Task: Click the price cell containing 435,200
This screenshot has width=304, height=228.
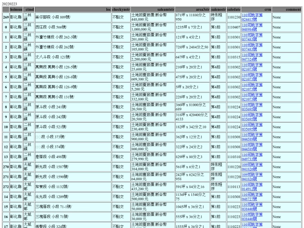Action: tap(153, 187)
